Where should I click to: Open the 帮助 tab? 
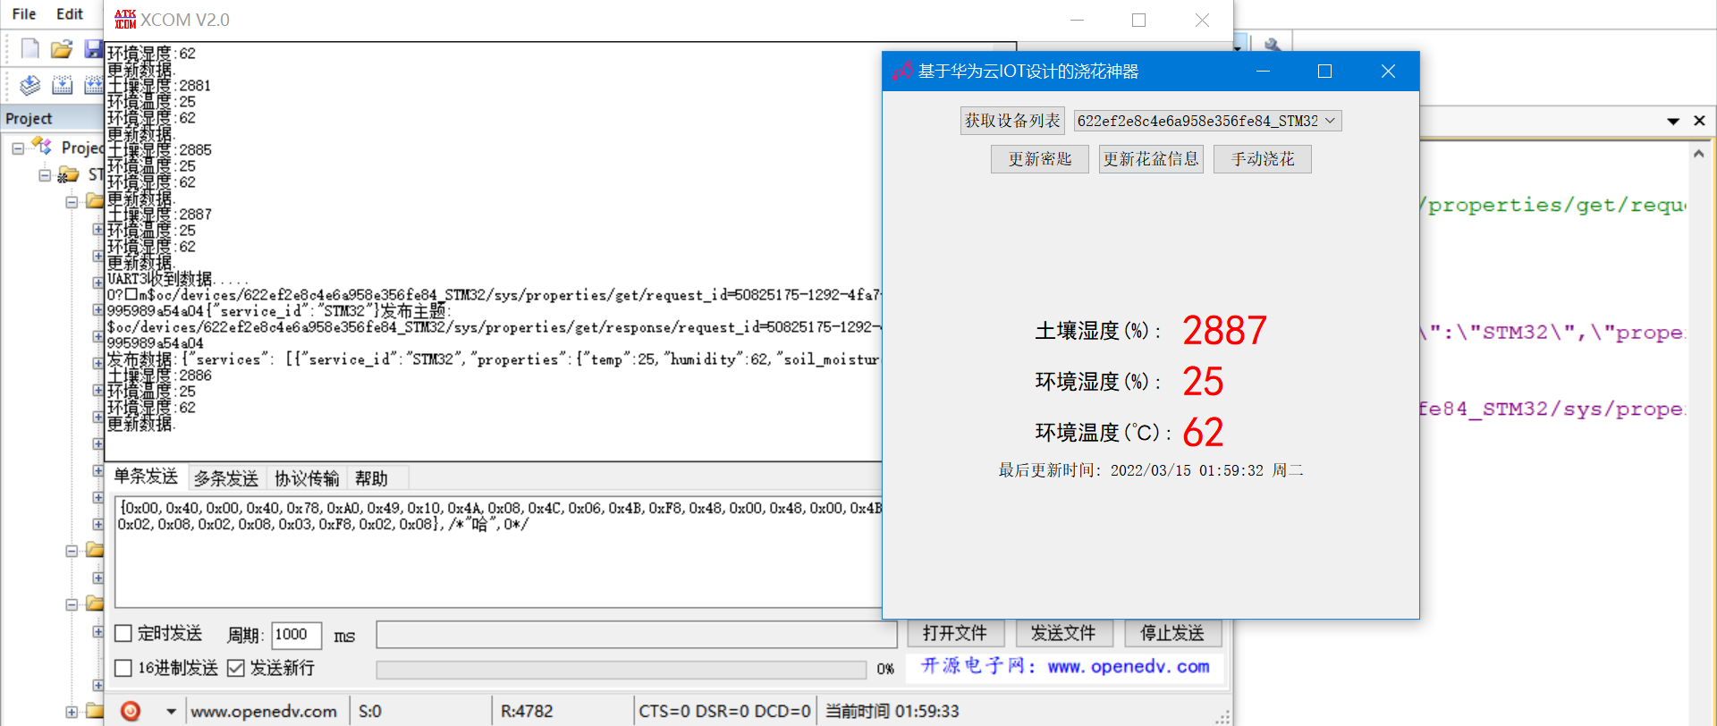click(x=371, y=478)
